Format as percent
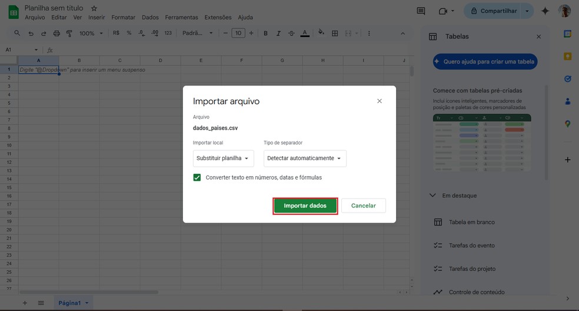 pos(129,33)
